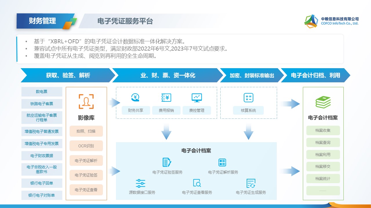Screen dimensions: 371x208
Task: Click the 电子凭证查看服务 search document icon
Action: (197, 183)
